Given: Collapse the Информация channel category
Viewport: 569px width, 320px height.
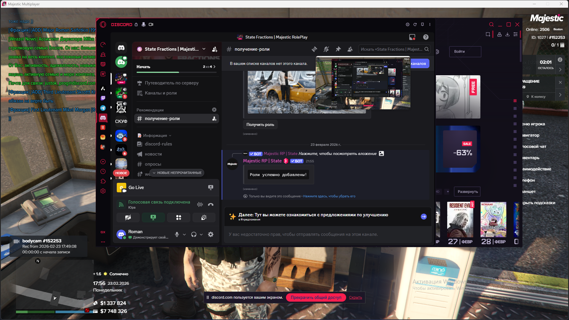Looking at the screenshot, I should [155, 135].
